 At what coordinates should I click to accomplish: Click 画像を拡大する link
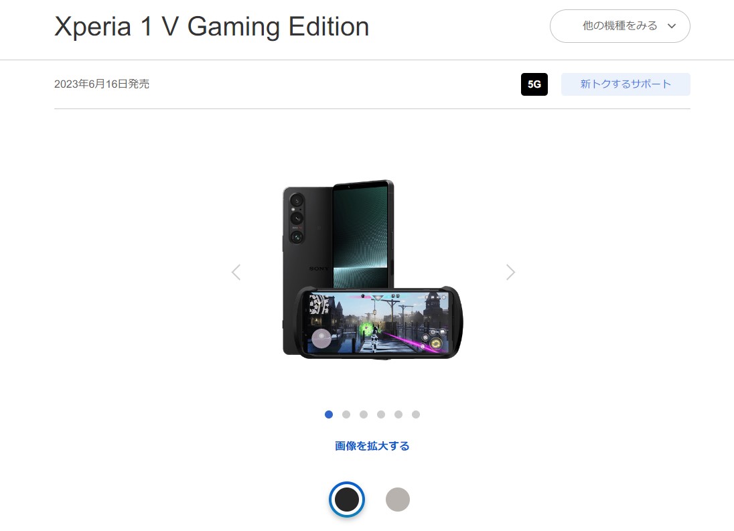pos(372,446)
